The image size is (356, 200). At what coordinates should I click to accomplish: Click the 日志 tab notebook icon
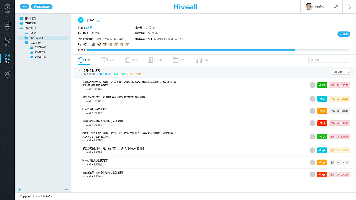point(128,60)
